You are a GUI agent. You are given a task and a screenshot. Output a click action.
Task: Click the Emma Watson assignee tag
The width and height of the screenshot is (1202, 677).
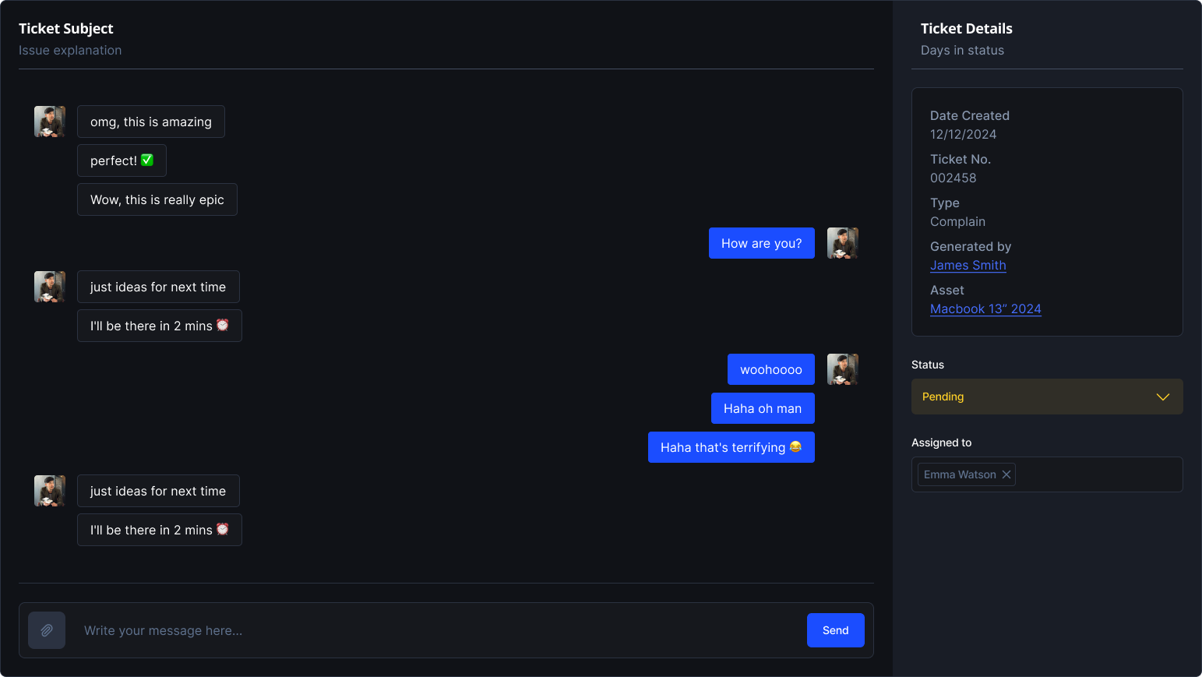tap(959, 474)
